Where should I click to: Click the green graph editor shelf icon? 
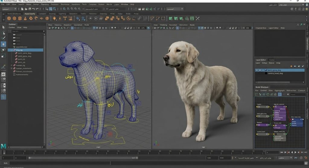pos(192,18)
